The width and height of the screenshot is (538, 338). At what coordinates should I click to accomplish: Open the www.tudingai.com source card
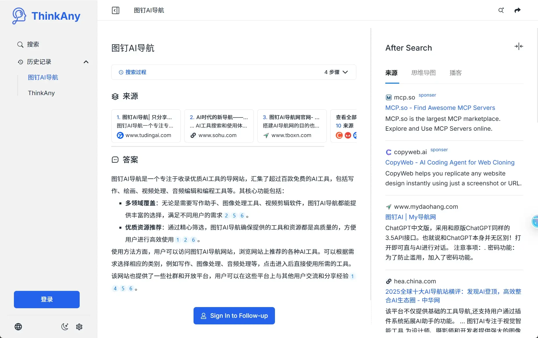(146, 126)
